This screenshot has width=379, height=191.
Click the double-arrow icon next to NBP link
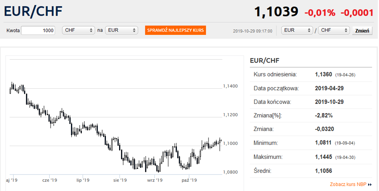tap(370, 185)
